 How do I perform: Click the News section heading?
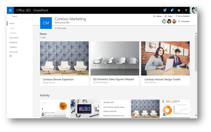click(x=43, y=34)
